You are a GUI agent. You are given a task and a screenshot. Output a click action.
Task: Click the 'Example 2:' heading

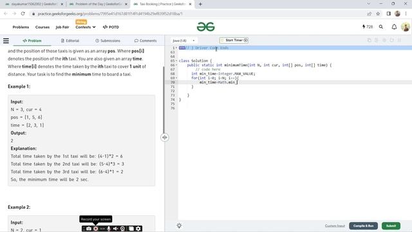pos(19,208)
